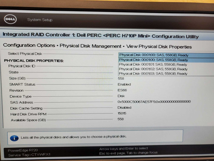Click the Select Physical Disk label
Viewport: 214px width, 161px height.
(25, 54)
